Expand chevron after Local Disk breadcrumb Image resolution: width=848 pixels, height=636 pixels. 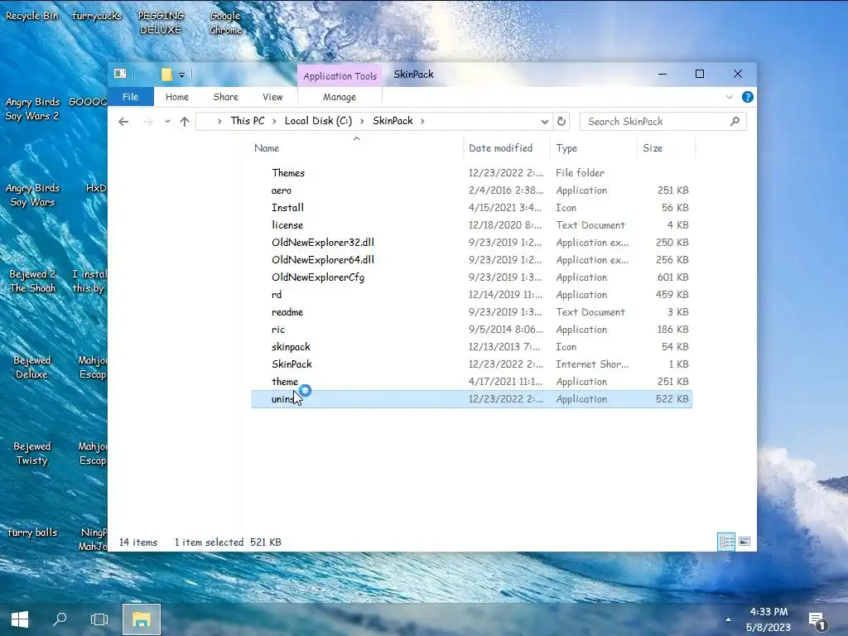(362, 121)
